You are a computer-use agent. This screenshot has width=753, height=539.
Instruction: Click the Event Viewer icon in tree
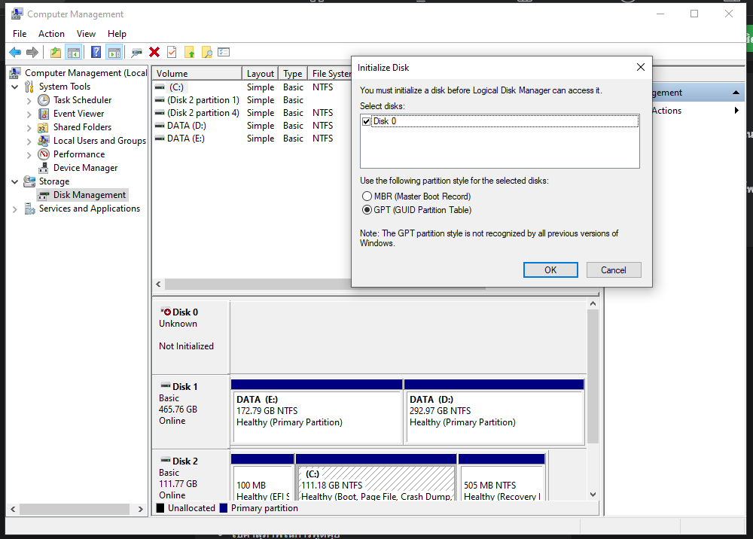click(x=44, y=114)
